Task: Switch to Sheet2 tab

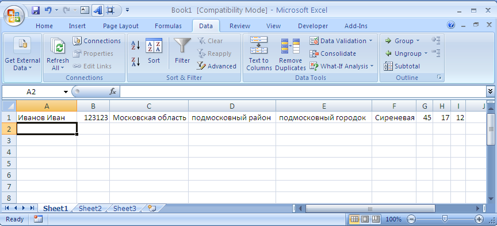Action: coord(90,209)
